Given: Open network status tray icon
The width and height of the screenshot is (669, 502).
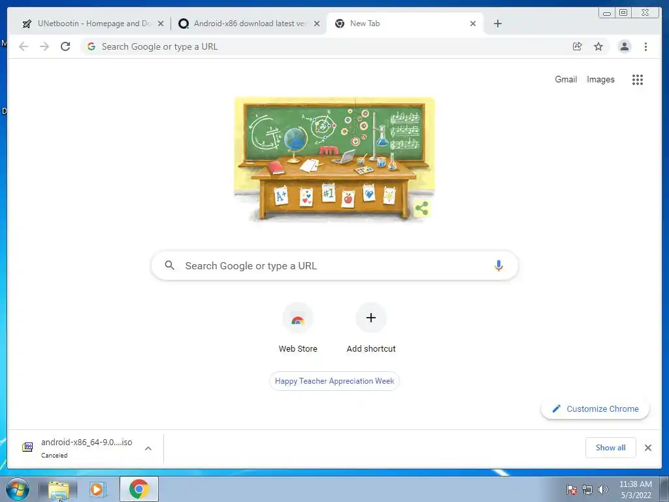Looking at the screenshot, I should [x=587, y=490].
